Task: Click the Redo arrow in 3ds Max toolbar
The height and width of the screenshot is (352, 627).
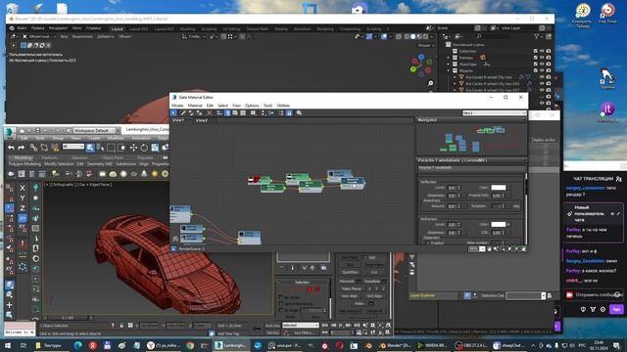Action: pyautogui.click(x=22, y=148)
